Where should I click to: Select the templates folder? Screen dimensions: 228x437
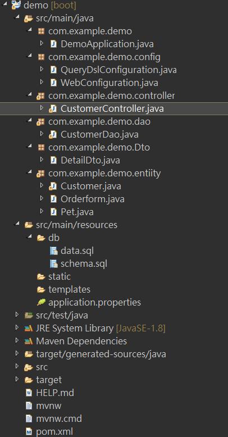tap(69, 289)
